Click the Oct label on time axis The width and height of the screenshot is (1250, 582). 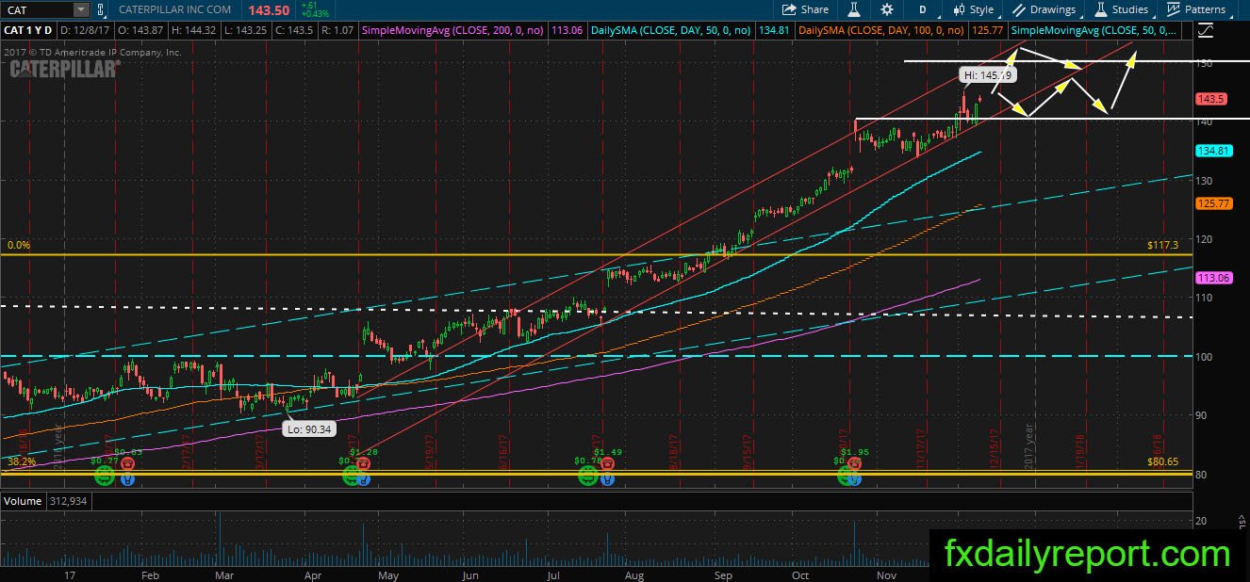click(800, 574)
